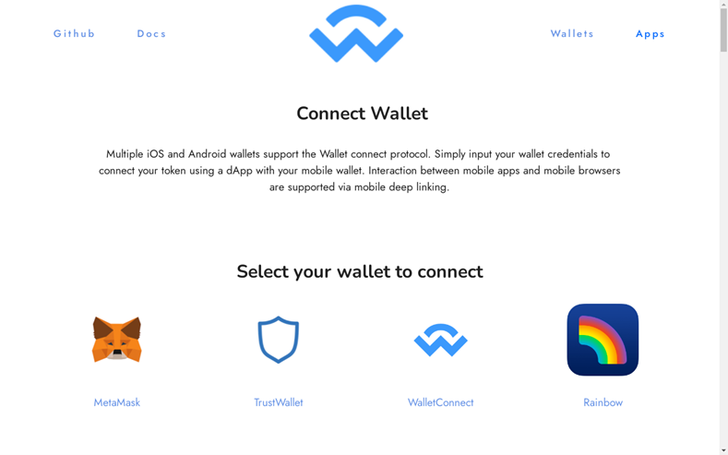728x455 pixels.
Task: Open the Github navigation link
Action: coord(75,33)
